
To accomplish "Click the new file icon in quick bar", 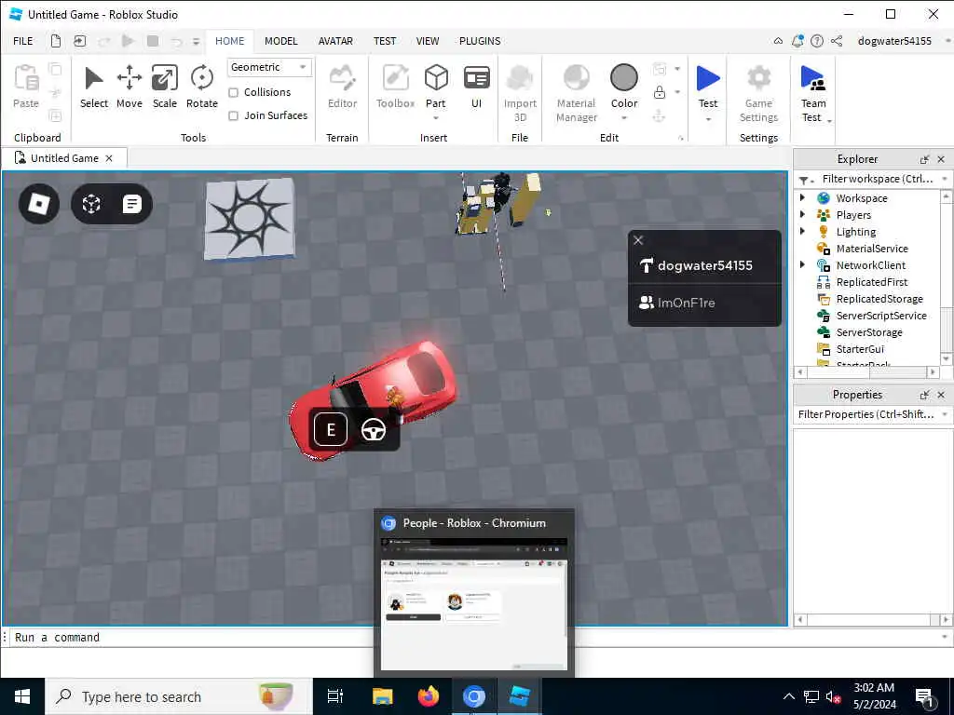I will (x=56, y=41).
